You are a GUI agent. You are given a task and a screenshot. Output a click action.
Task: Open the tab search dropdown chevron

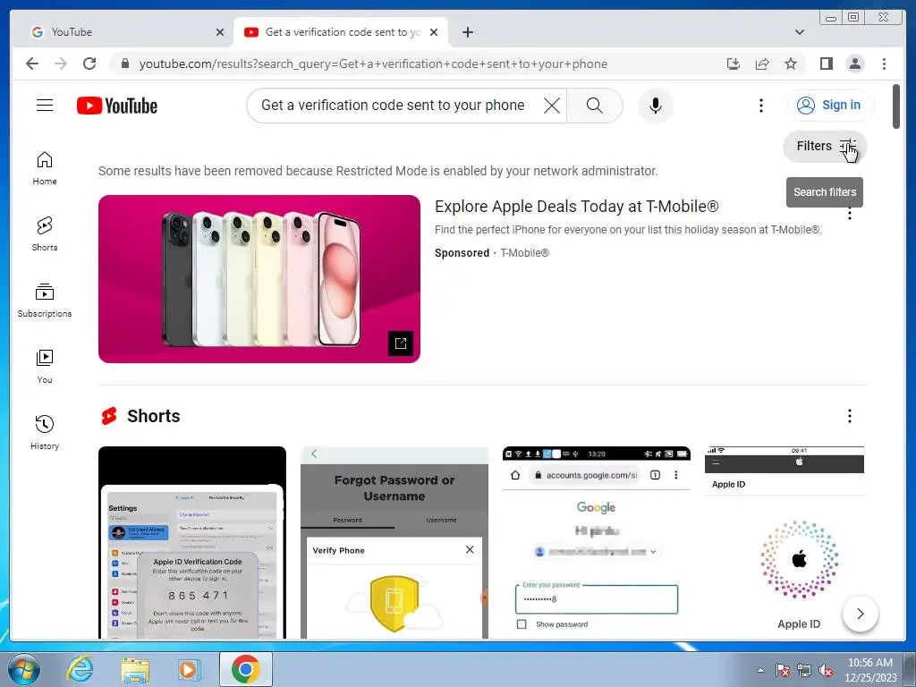coord(799,32)
